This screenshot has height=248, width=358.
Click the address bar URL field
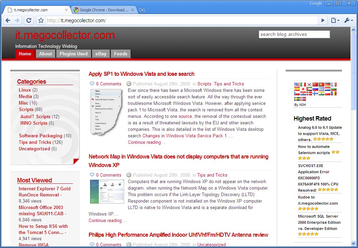point(181,20)
